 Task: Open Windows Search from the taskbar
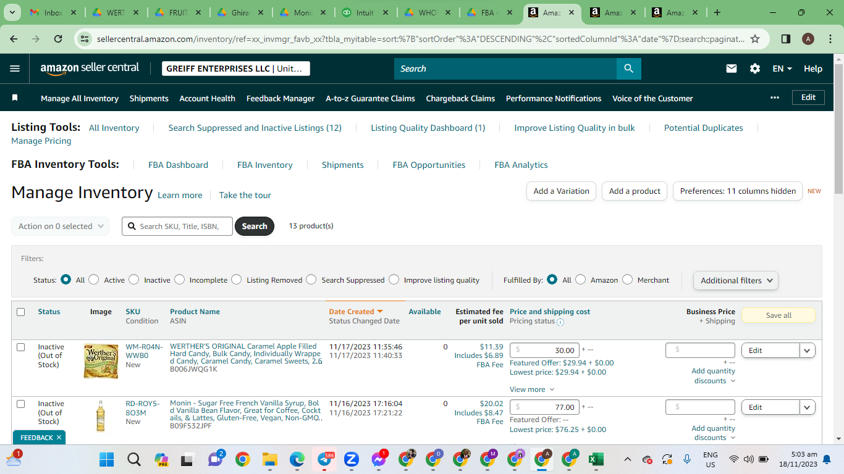click(x=133, y=459)
